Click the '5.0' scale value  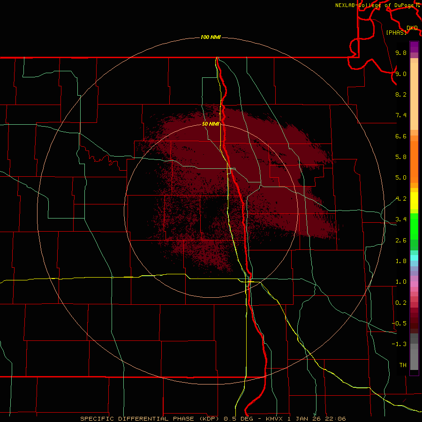pyautogui.click(x=401, y=178)
